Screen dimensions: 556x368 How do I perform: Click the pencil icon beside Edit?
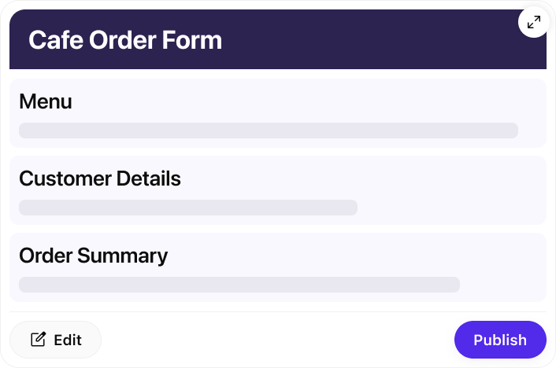click(x=38, y=340)
